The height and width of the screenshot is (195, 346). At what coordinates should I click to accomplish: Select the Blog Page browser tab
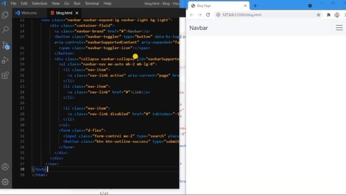pyautogui.click(x=218, y=6)
